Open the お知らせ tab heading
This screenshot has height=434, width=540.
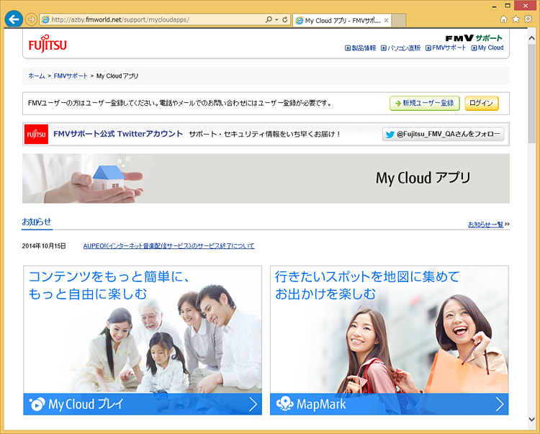pyautogui.click(x=37, y=222)
